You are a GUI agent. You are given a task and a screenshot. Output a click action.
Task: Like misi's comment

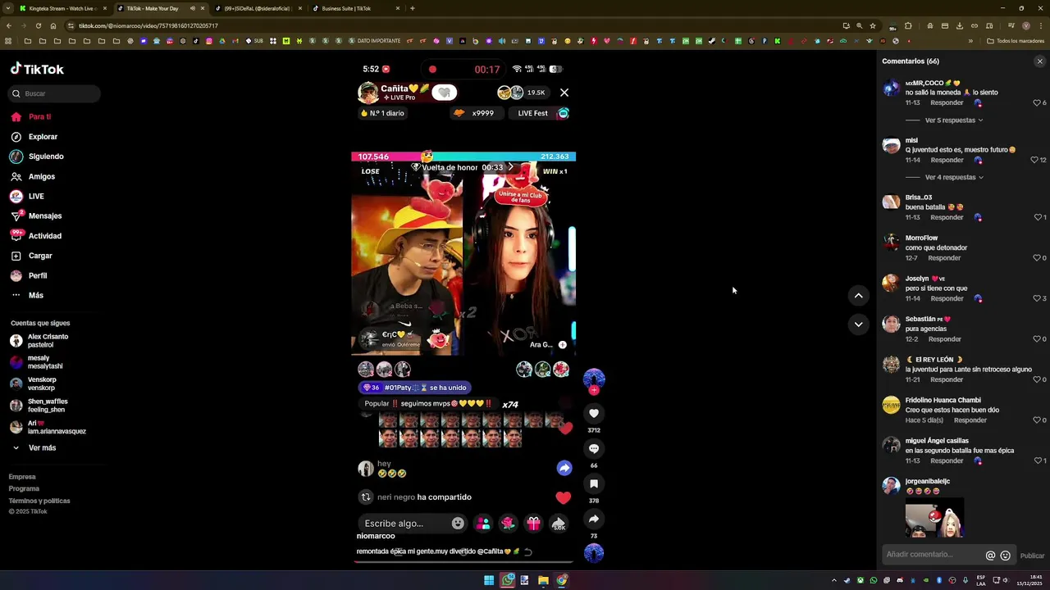coord(1034,160)
